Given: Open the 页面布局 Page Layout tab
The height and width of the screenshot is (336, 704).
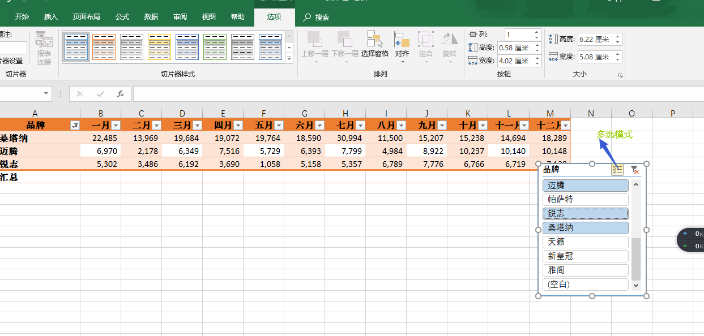Looking at the screenshot, I should pyautogui.click(x=87, y=17).
